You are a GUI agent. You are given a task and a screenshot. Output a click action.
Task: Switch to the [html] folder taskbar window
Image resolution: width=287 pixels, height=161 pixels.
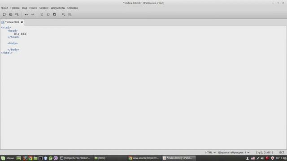click(x=100, y=158)
